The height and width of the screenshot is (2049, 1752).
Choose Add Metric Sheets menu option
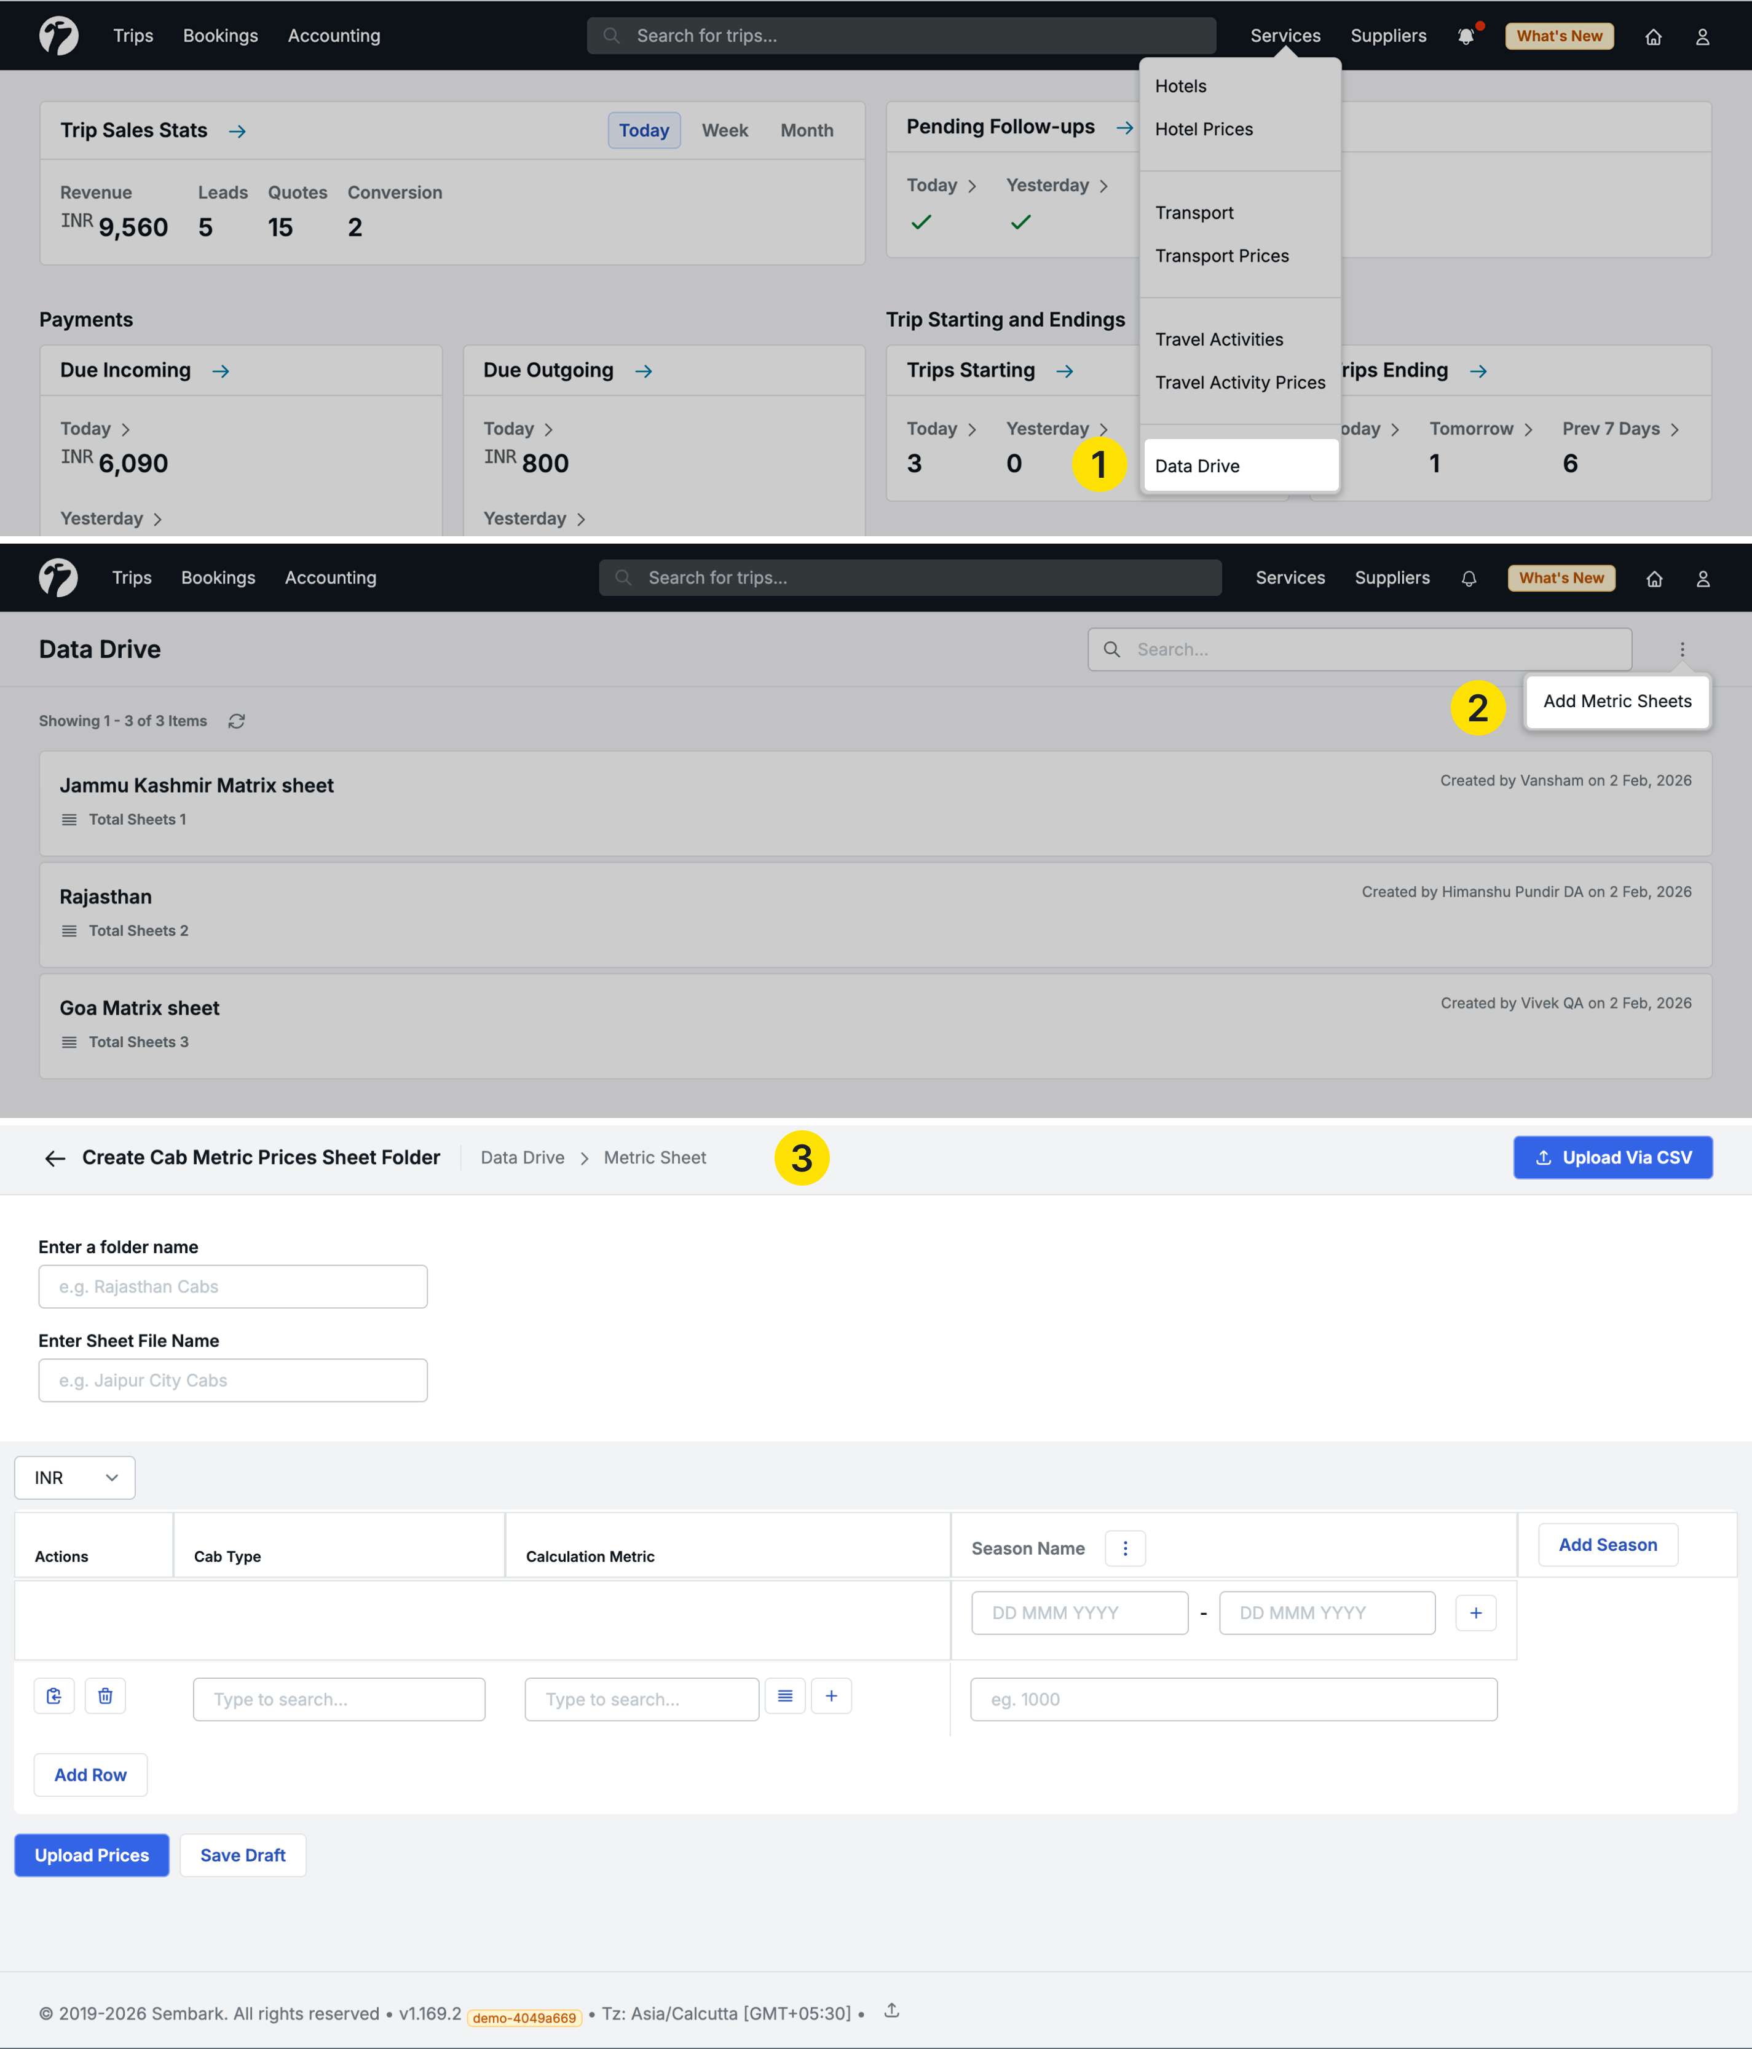[1617, 701]
